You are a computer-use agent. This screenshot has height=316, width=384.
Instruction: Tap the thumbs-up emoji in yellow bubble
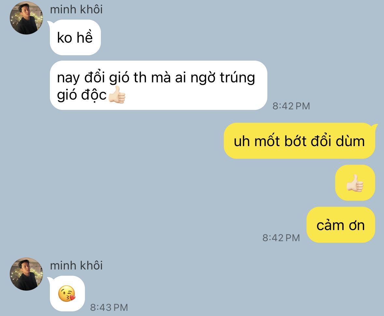[x=355, y=183]
